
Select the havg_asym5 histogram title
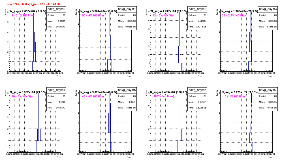tap(127, 90)
